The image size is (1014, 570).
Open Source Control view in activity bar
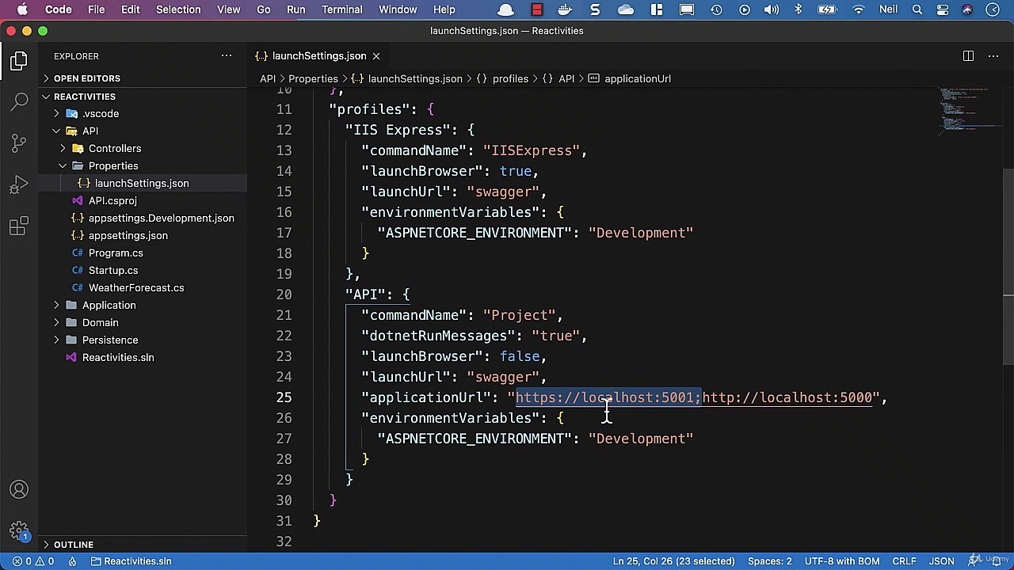(x=19, y=143)
